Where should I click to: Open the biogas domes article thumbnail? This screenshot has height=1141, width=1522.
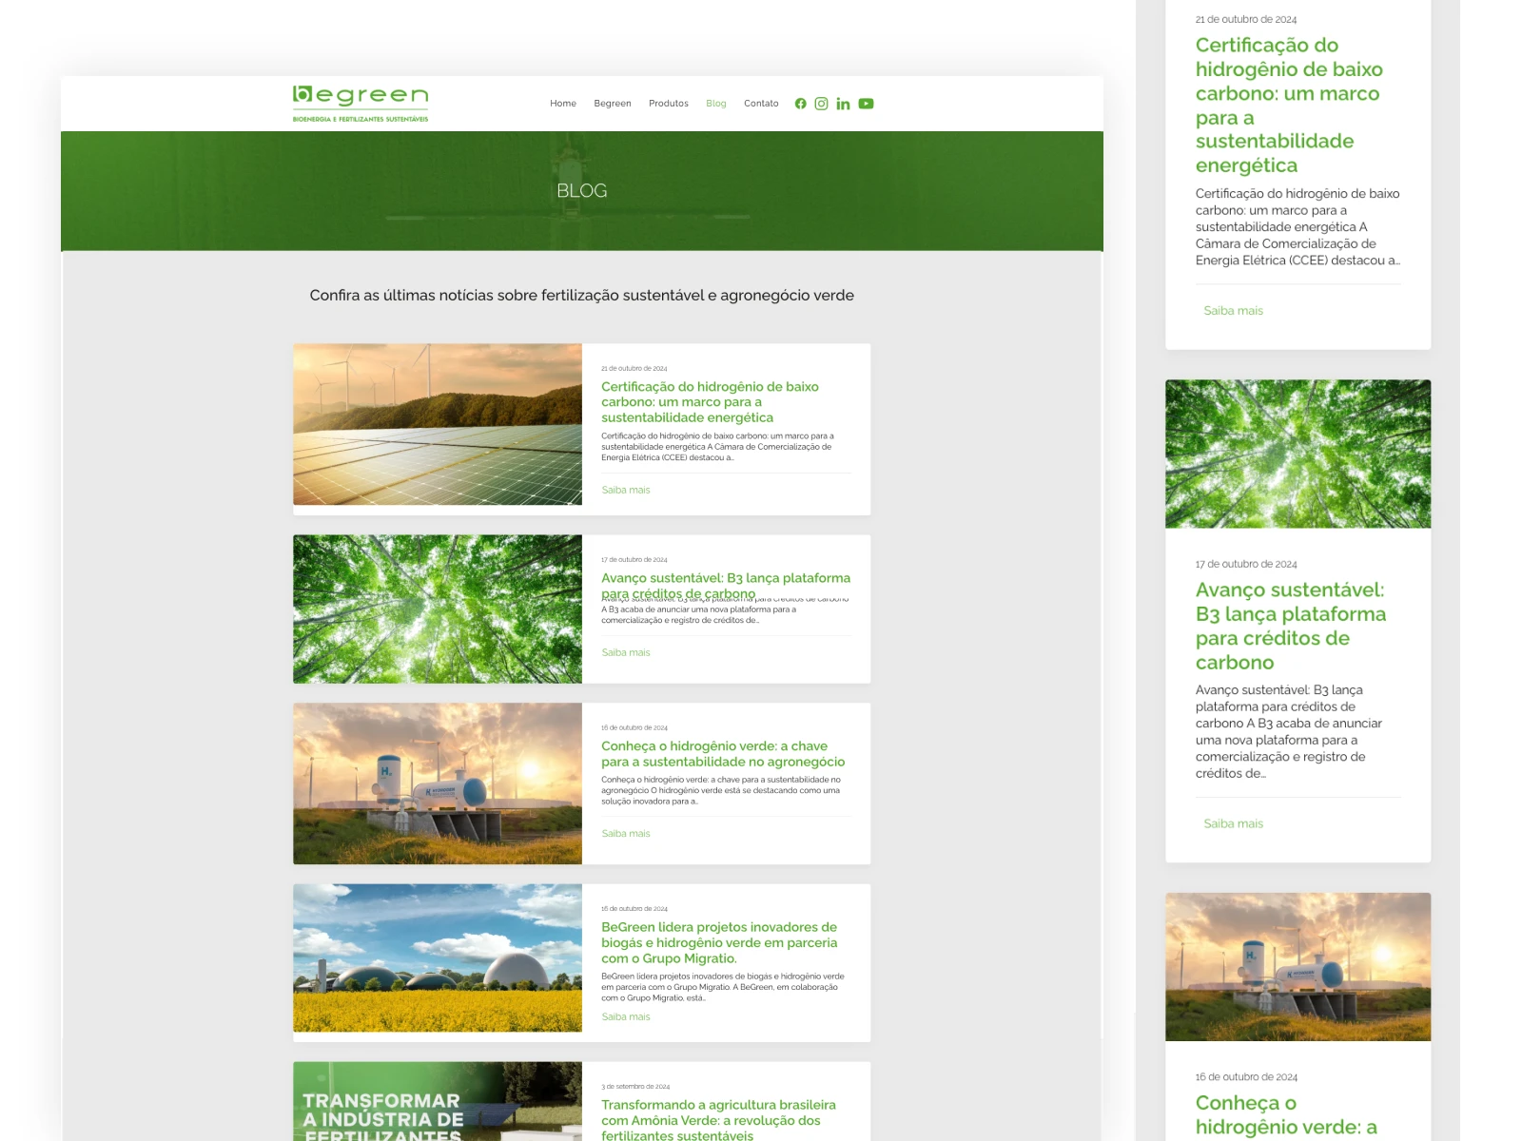pos(438,957)
